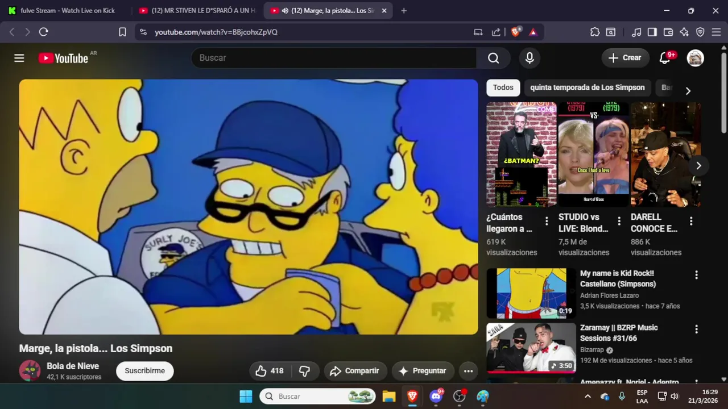Open the taskbar volume speaker control
The height and width of the screenshot is (409, 728).
[x=675, y=397]
